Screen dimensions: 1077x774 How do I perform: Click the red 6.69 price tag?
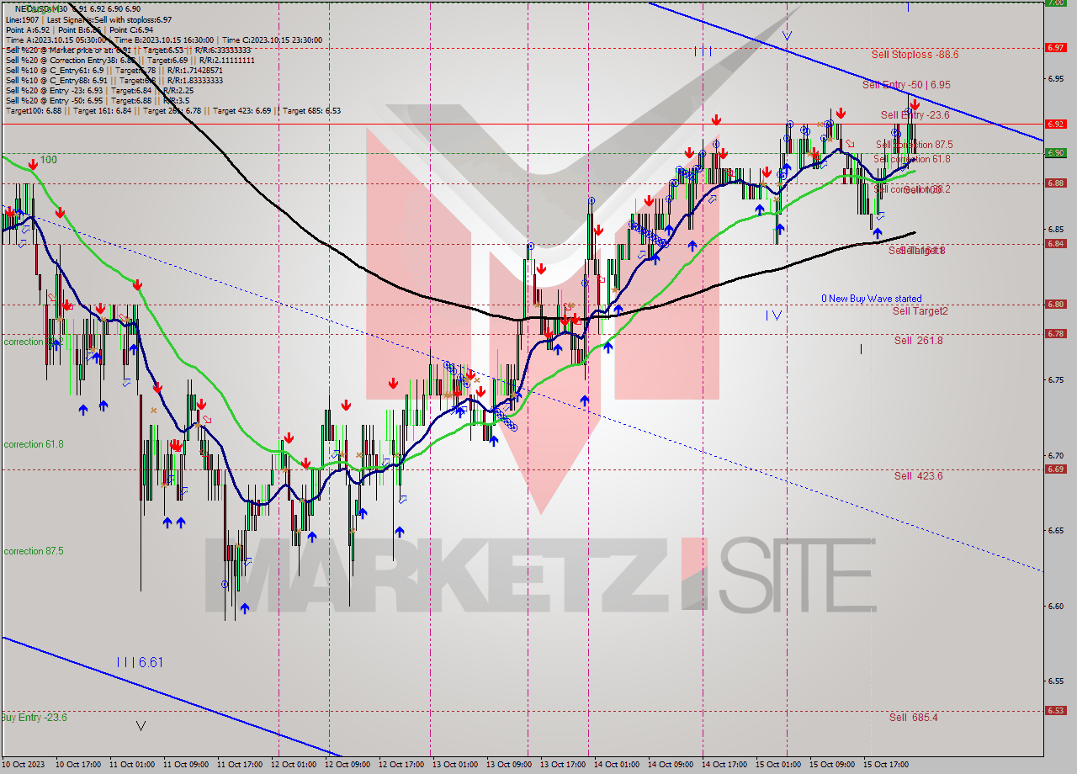[1055, 469]
